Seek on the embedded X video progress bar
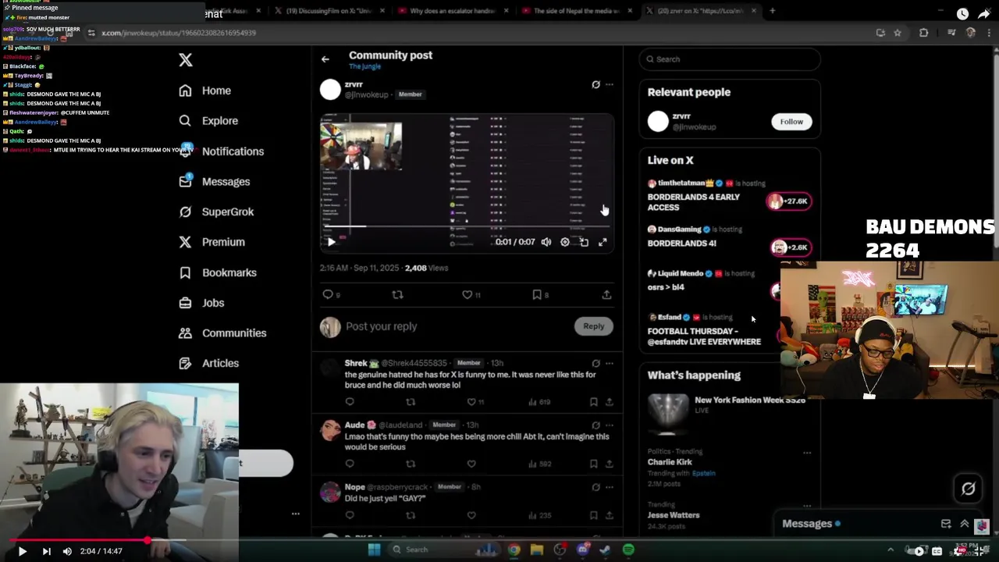The width and height of the screenshot is (999, 562). tap(467, 227)
